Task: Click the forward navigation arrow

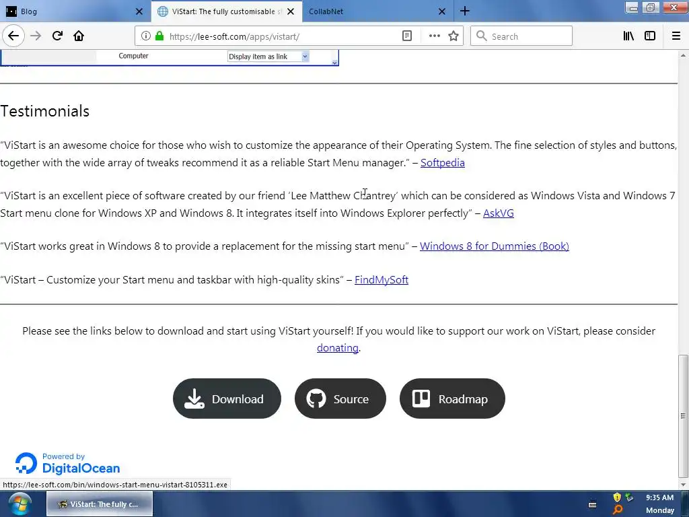Action: coord(36,36)
